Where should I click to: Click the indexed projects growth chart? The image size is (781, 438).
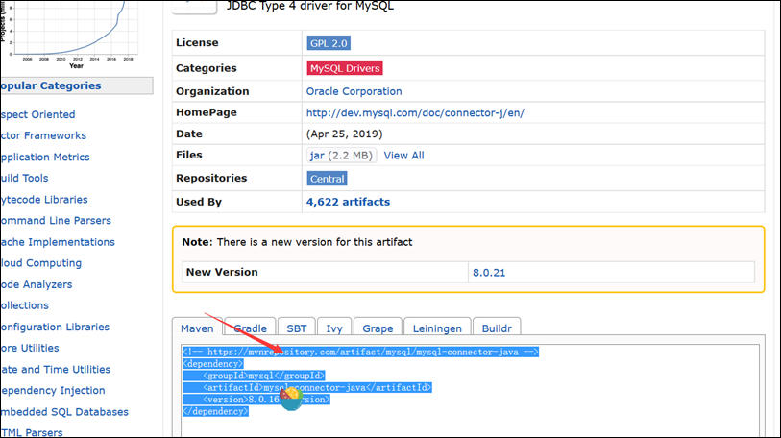tap(70, 33)
